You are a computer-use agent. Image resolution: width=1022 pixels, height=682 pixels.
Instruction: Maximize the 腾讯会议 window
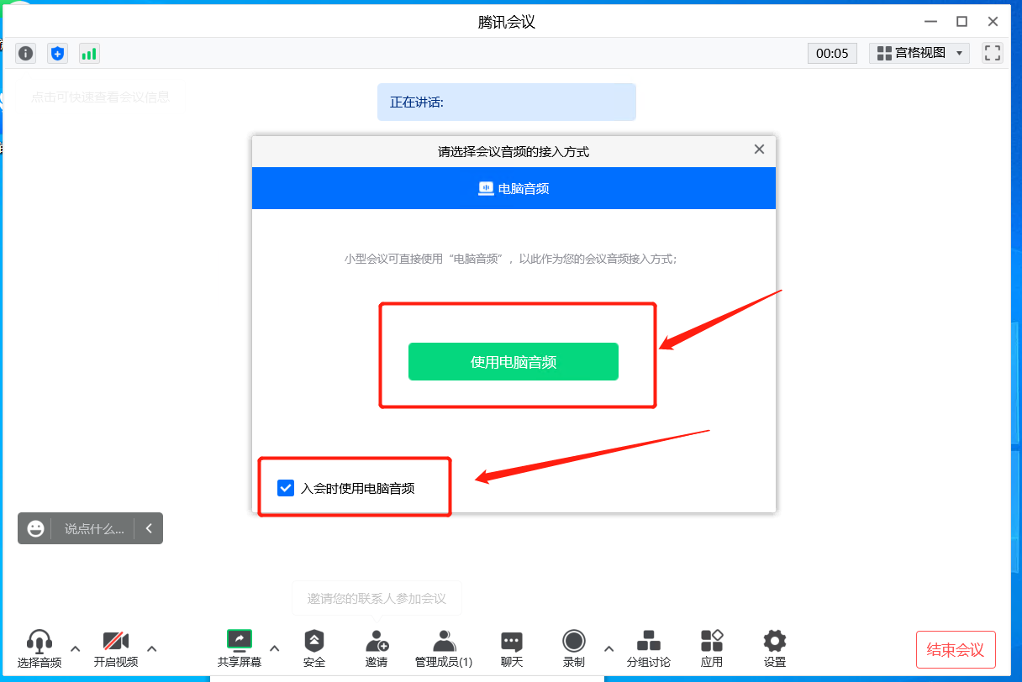[961, 22]
